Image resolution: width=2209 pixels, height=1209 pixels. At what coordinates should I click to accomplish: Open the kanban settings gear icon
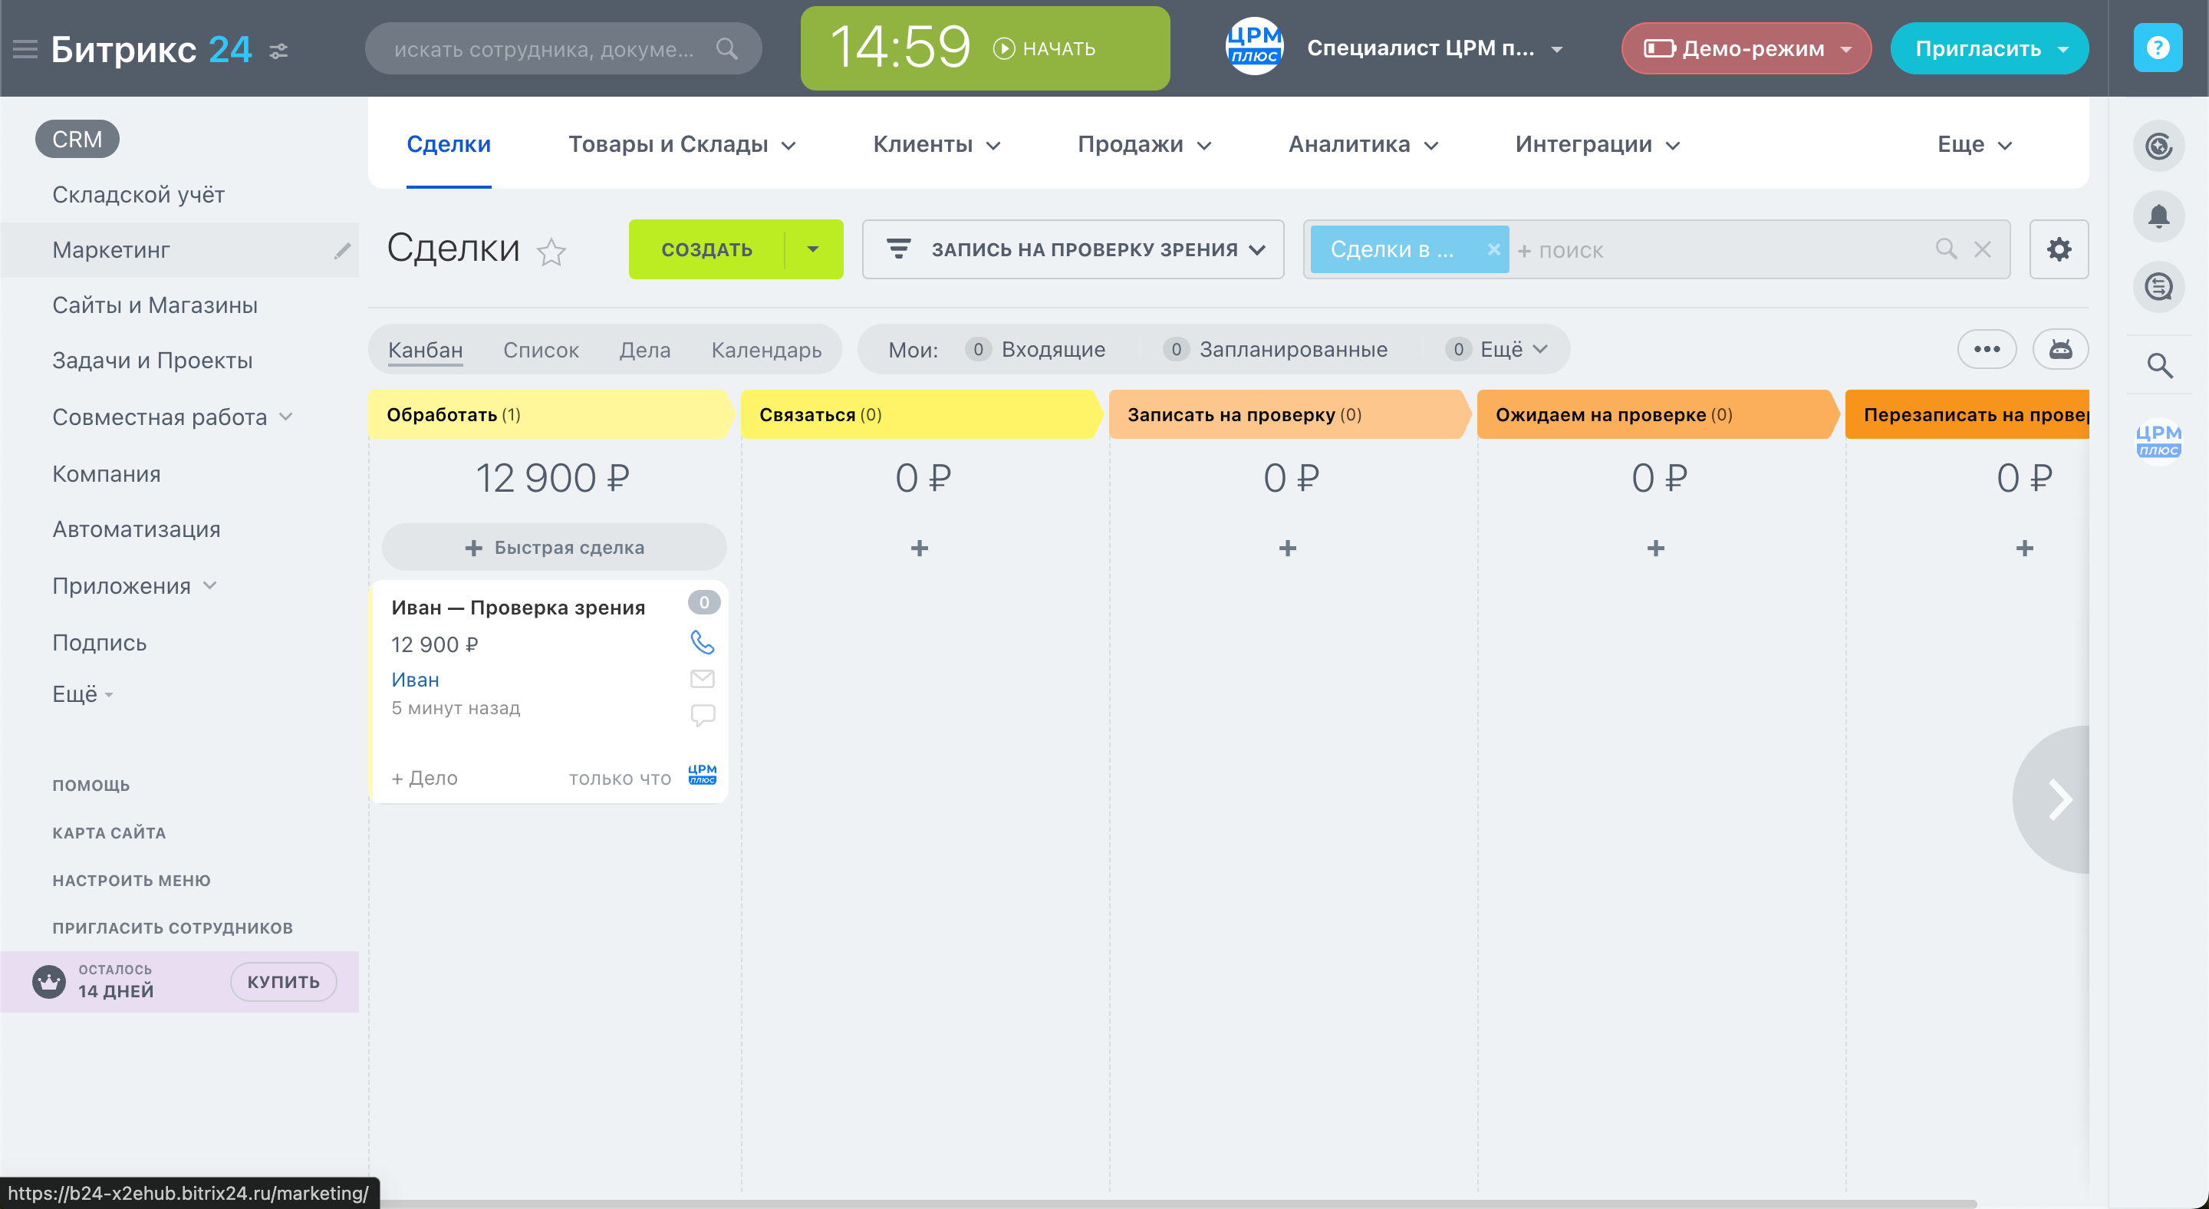2058,249
